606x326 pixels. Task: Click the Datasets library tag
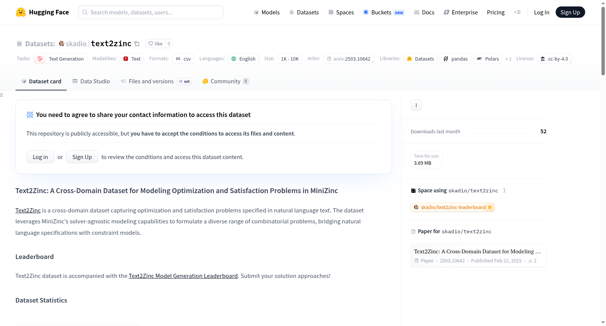420,59
